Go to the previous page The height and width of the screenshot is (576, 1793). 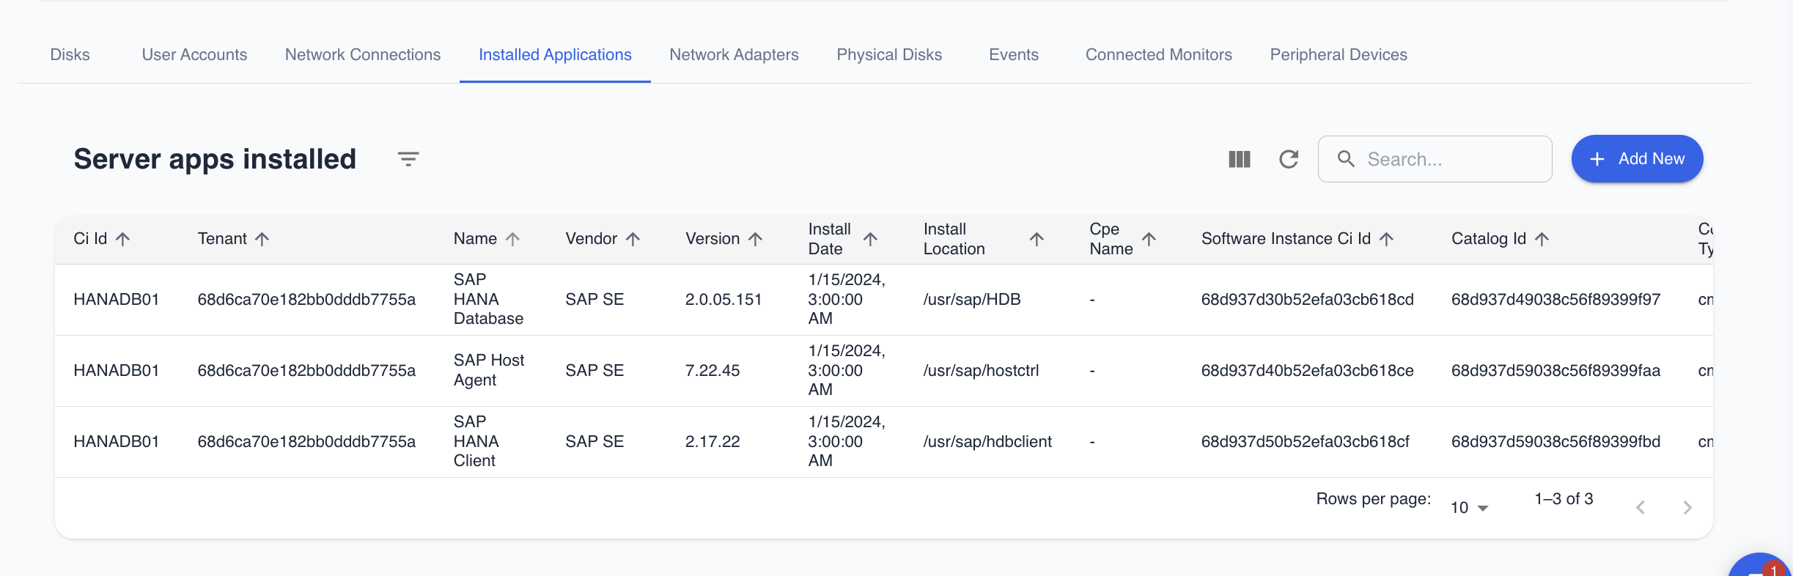(x=1641, y=507)
